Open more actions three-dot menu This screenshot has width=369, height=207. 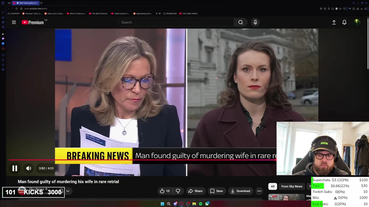tap(259, 191)
